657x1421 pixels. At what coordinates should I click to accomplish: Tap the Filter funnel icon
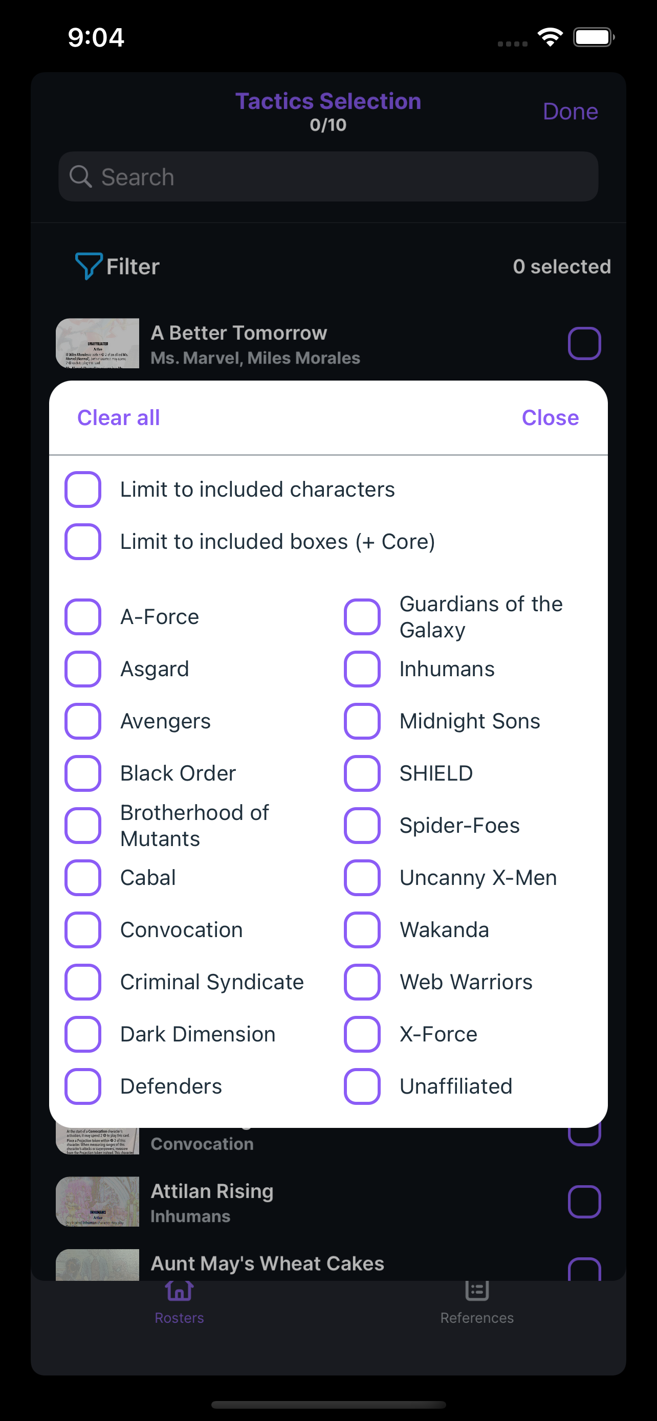pos(88,266)
